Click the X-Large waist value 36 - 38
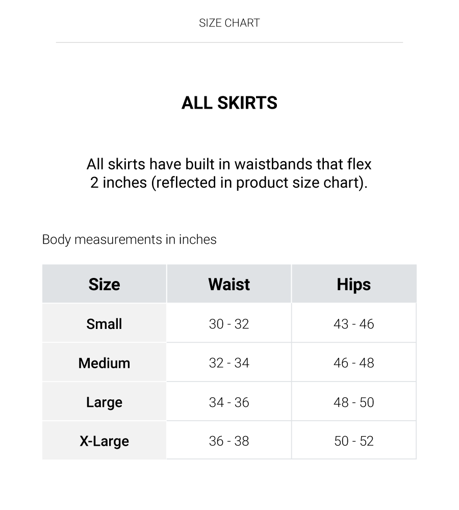459x510 pixels. pyautogui.click(x=229, y=441)
